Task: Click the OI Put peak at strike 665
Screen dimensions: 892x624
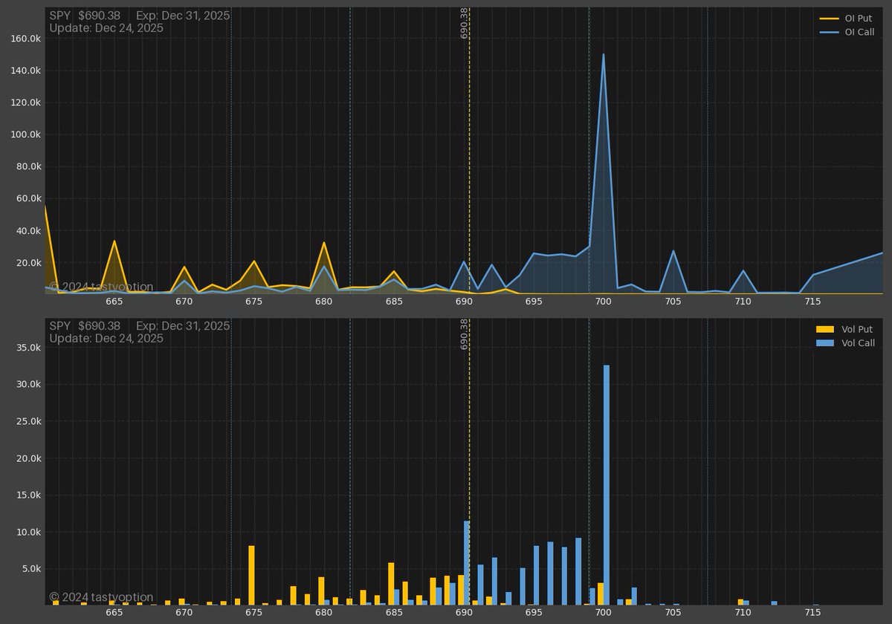Action: 114,241
